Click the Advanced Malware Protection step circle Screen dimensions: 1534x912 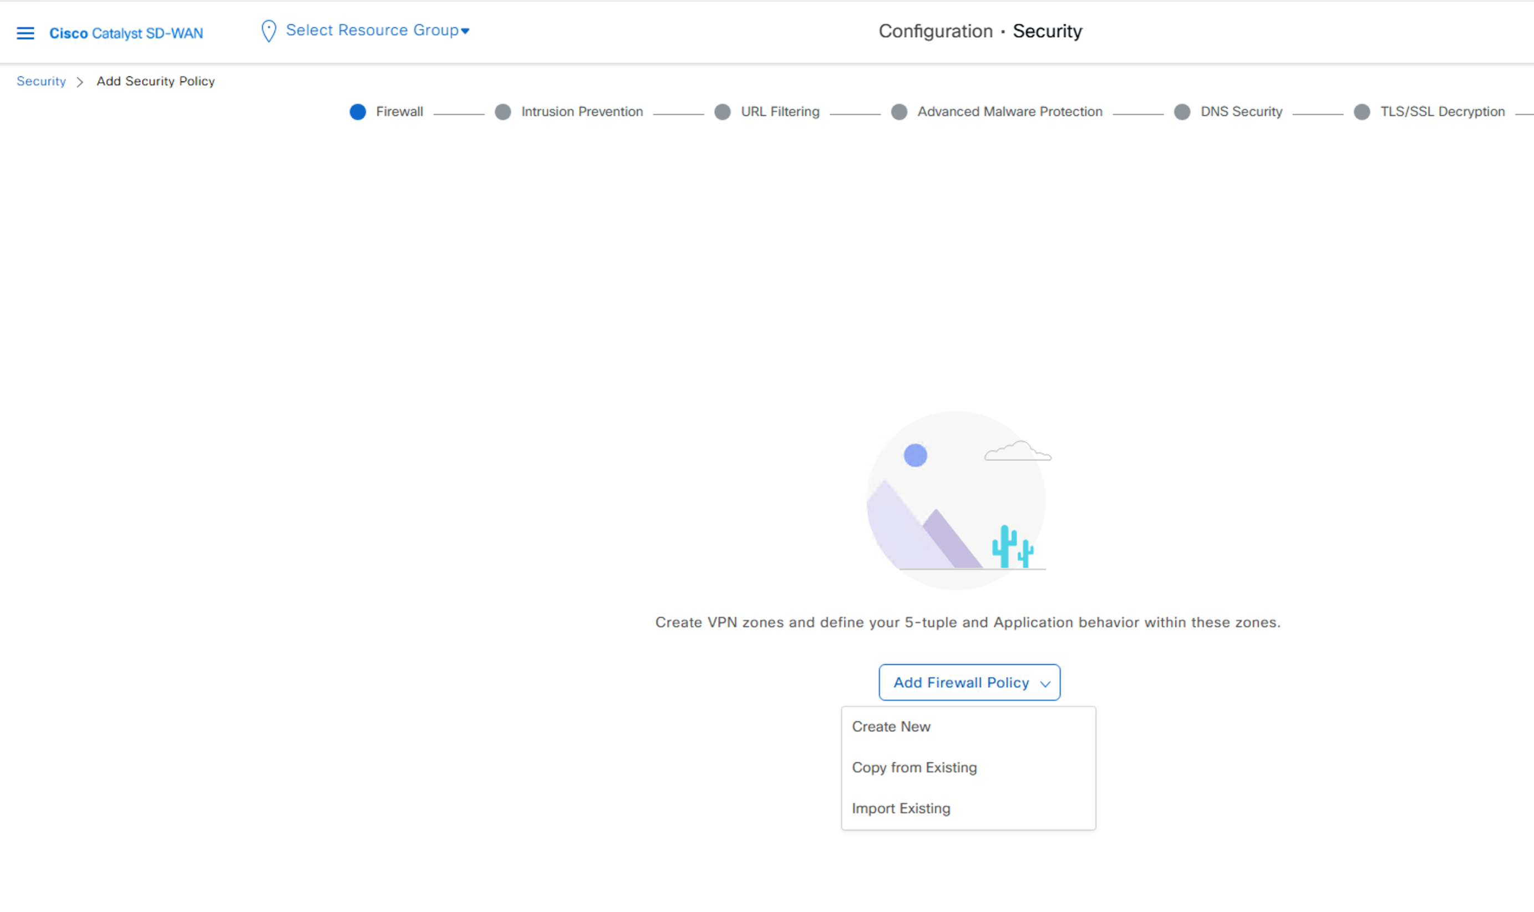pos(899,112)
